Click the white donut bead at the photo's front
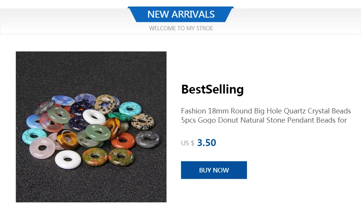Image resolution: width=361 pixels, height=220 pixels. click(x=68, y=159)
